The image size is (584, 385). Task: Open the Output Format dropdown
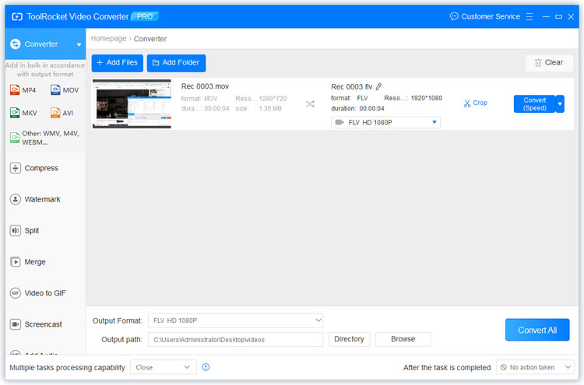[x=235, y=320]
